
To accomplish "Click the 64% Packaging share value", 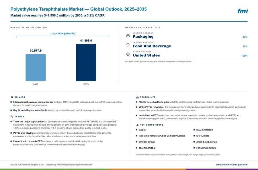I will pyautogui.click(x=245, y=37).
